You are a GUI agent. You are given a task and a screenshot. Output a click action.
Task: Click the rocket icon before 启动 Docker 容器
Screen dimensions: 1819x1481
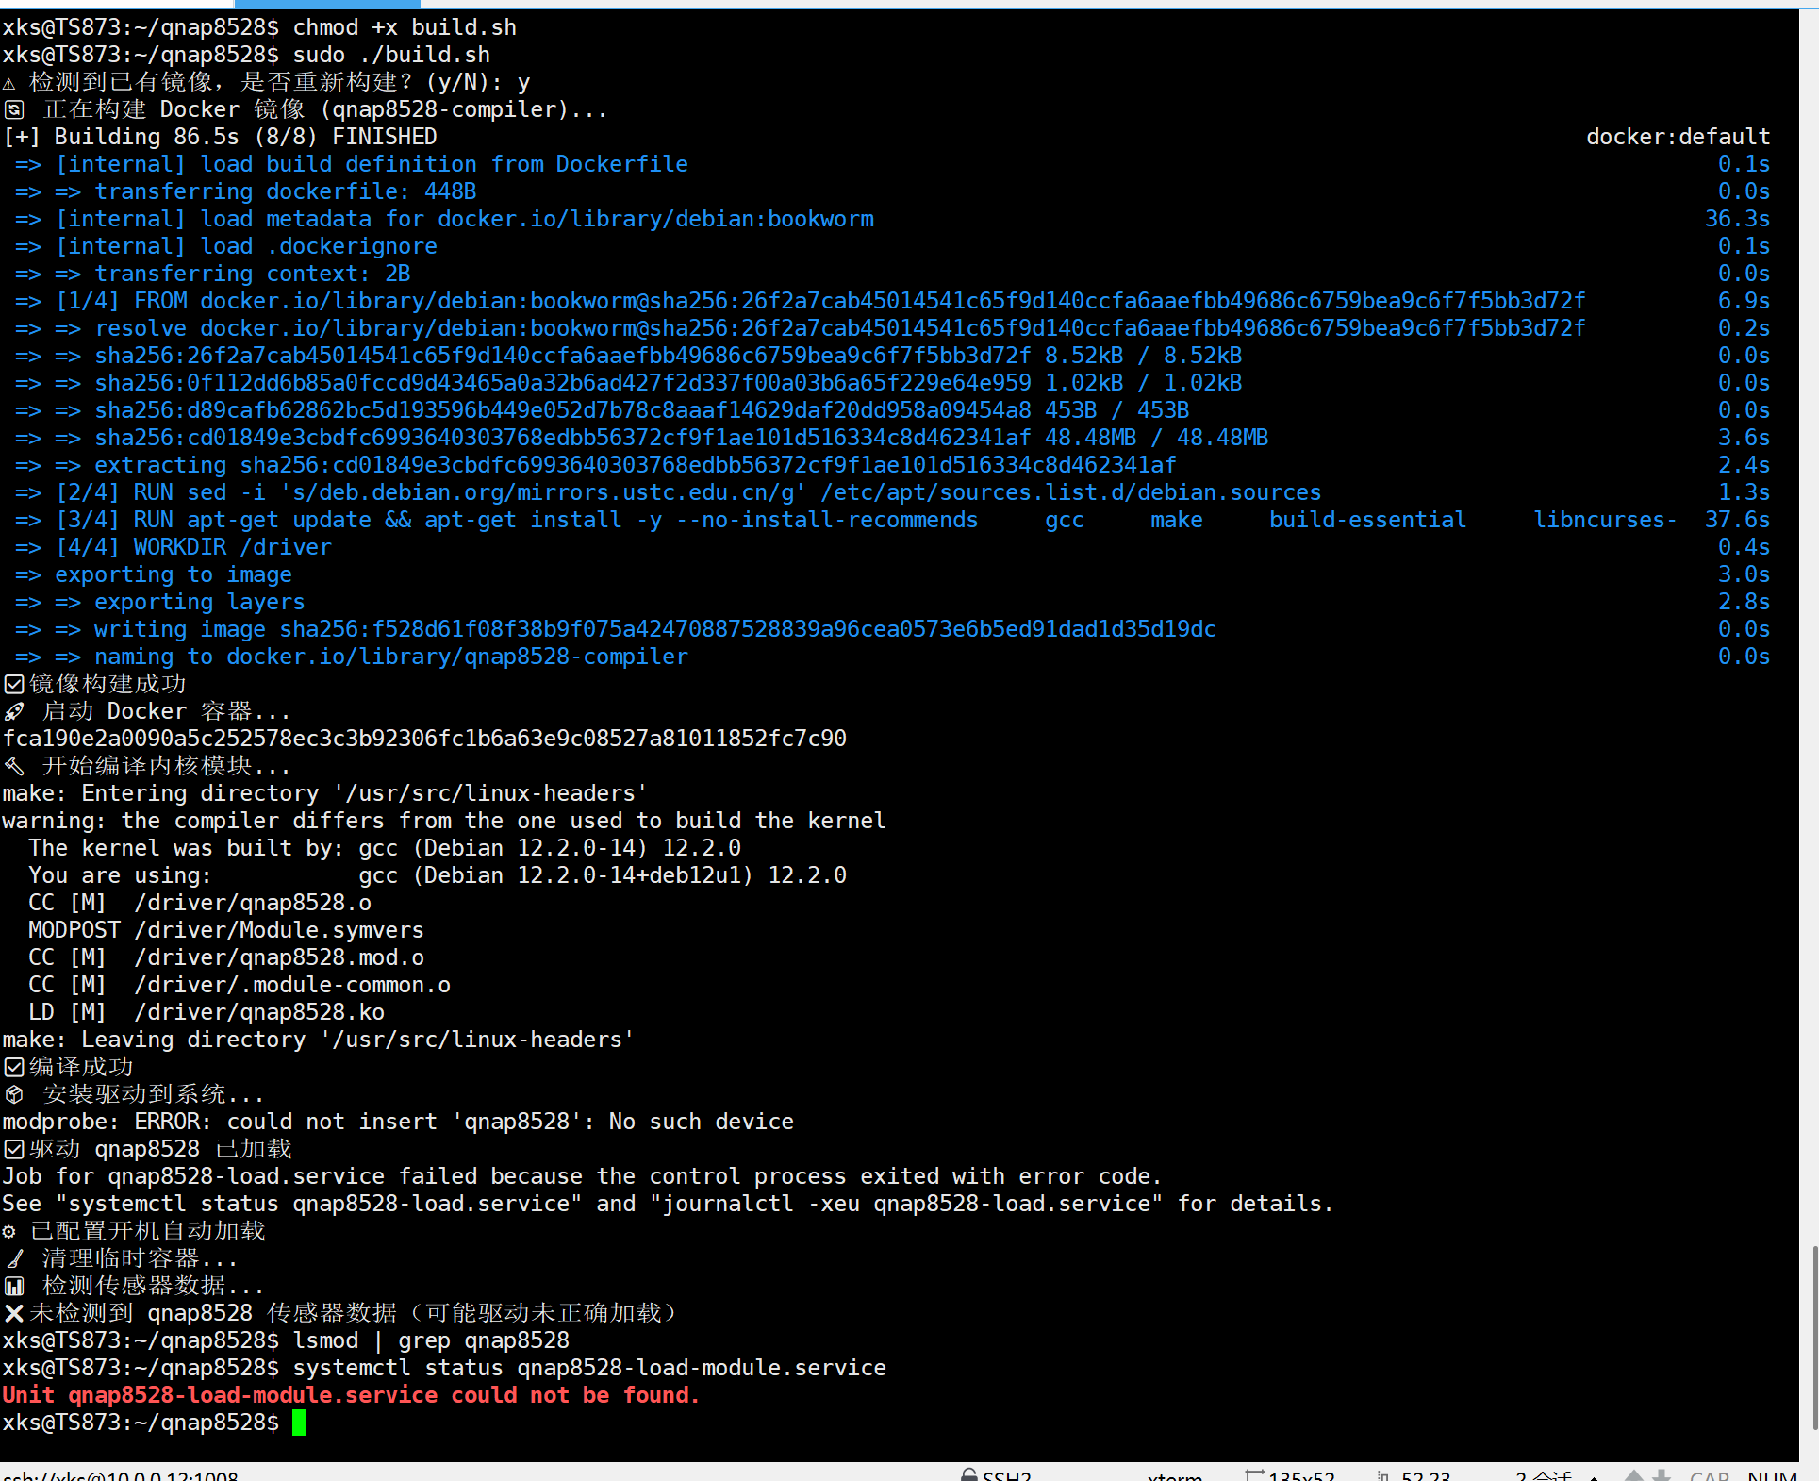pyautogui.click(x=14, y=711)
